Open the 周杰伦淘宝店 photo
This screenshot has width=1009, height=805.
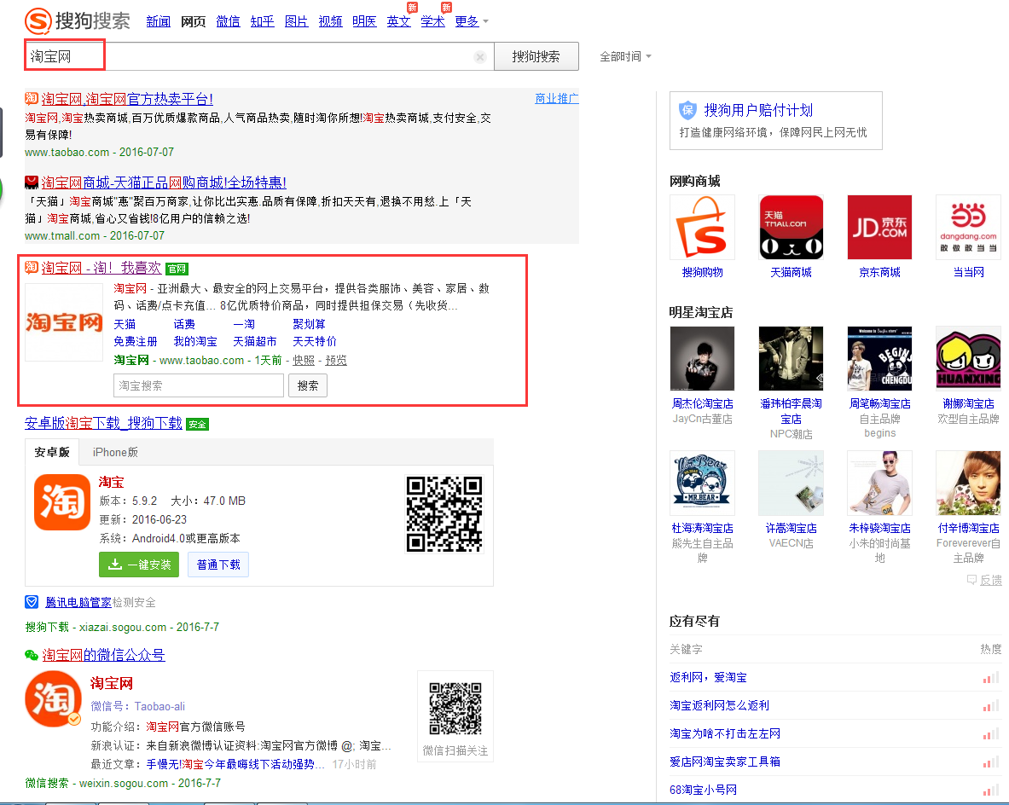(702, 358)
